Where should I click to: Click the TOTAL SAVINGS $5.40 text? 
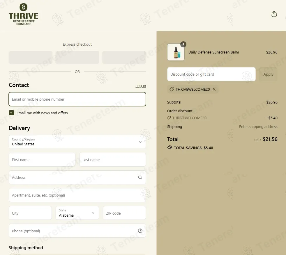tap(193, 148)
